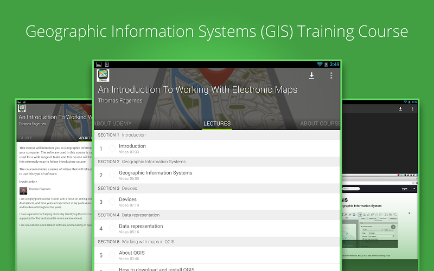Tap the Wi-Fi status icon in center screen
Image resolution: width=434 pixels, height=271 pixels.
coord(320,64)
